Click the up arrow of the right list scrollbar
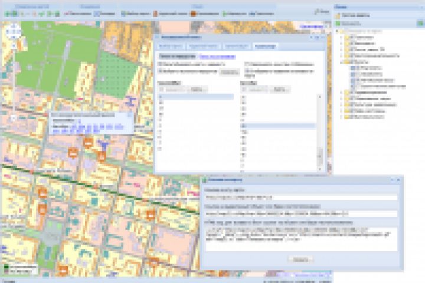Viewport: 425px width, 283px height. [x=320, y=97]
